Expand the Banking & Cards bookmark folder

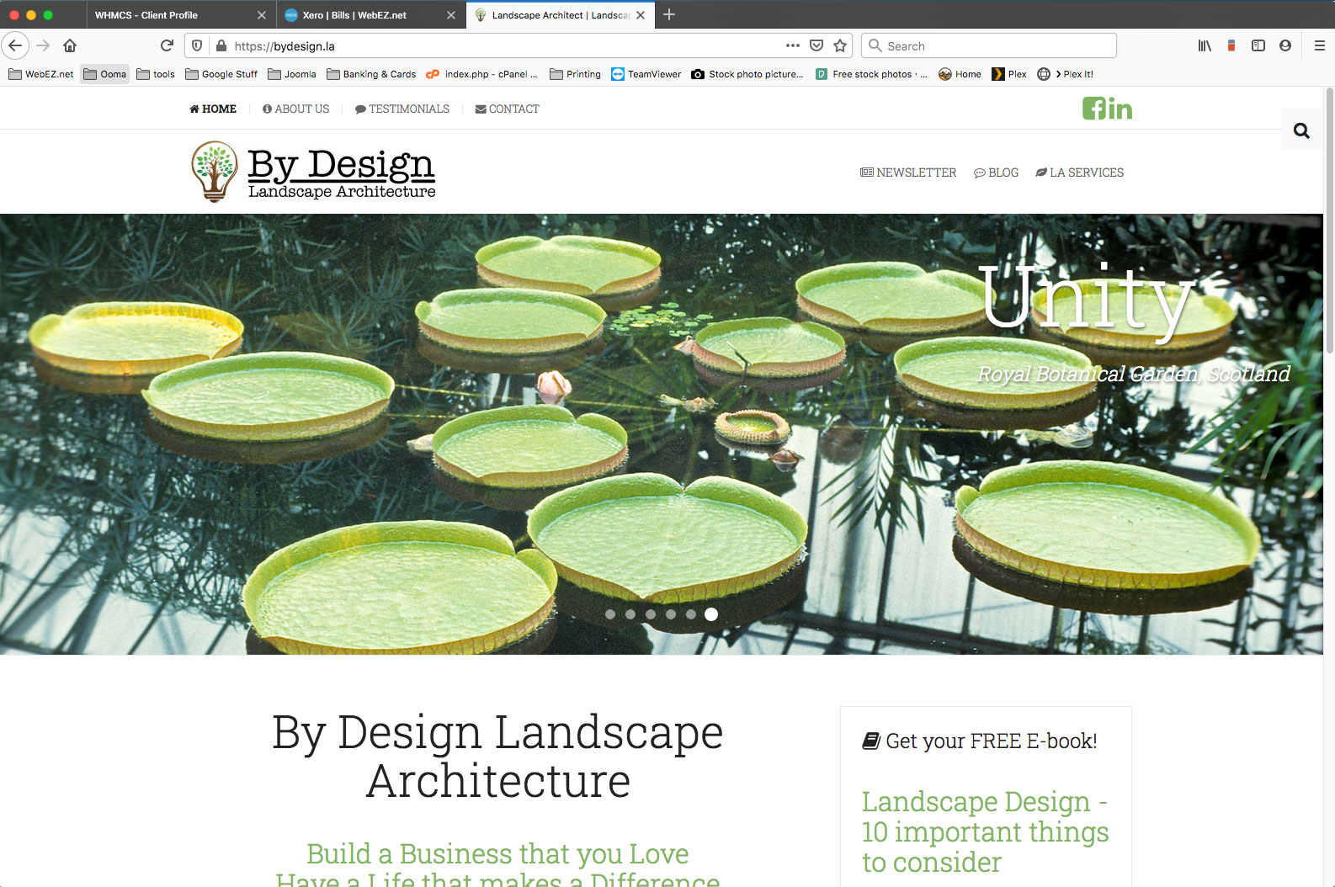point(371,74)
